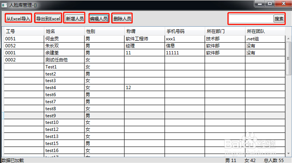Select the test4 row
The height and width of the screenshot is (163, 292).
click(x=144, y=88)
